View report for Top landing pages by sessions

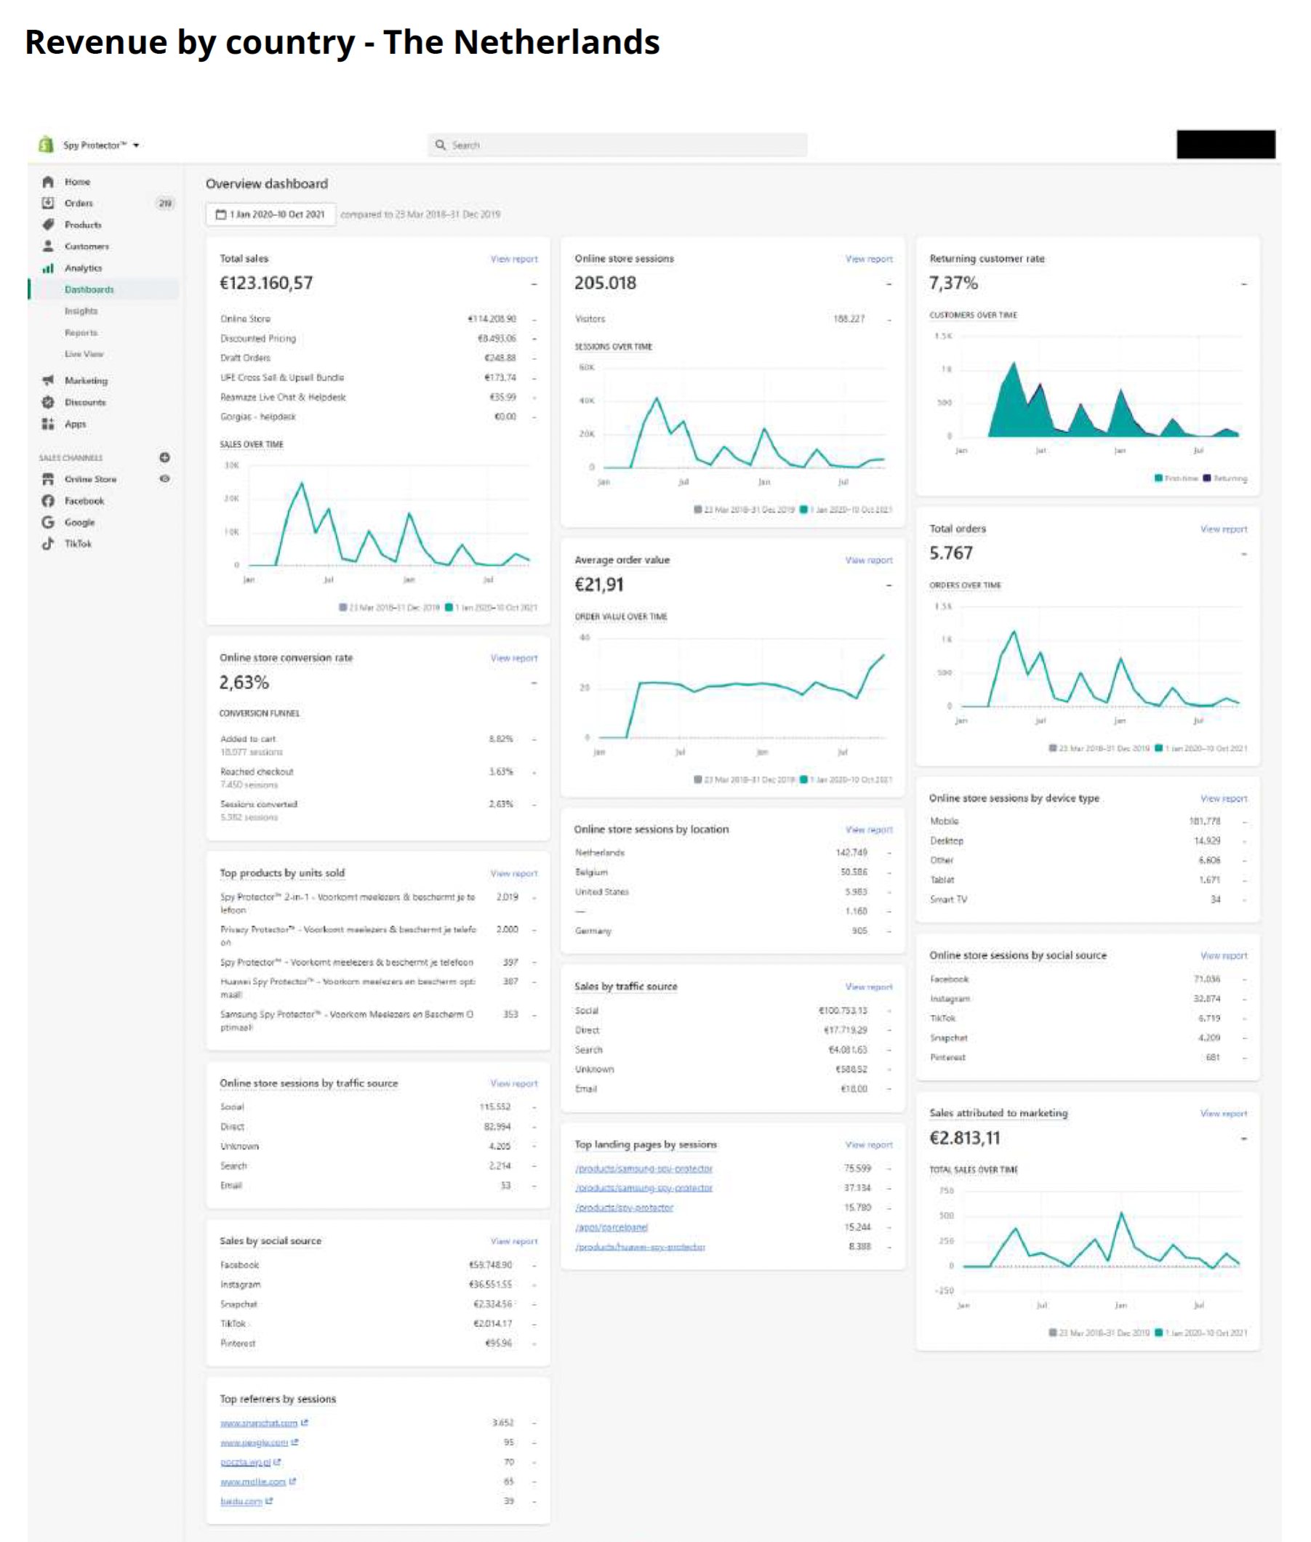[x=869, y=1144]
